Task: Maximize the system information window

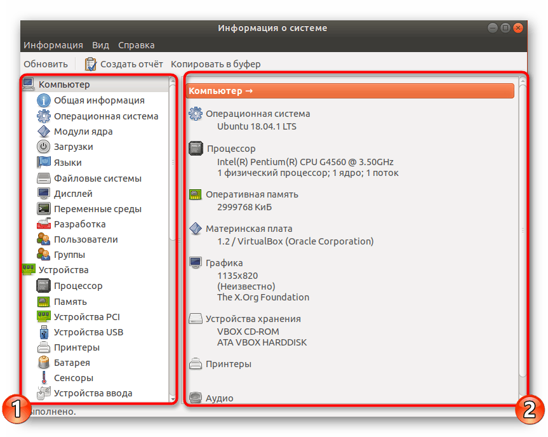Action: (x=505, y=27)
